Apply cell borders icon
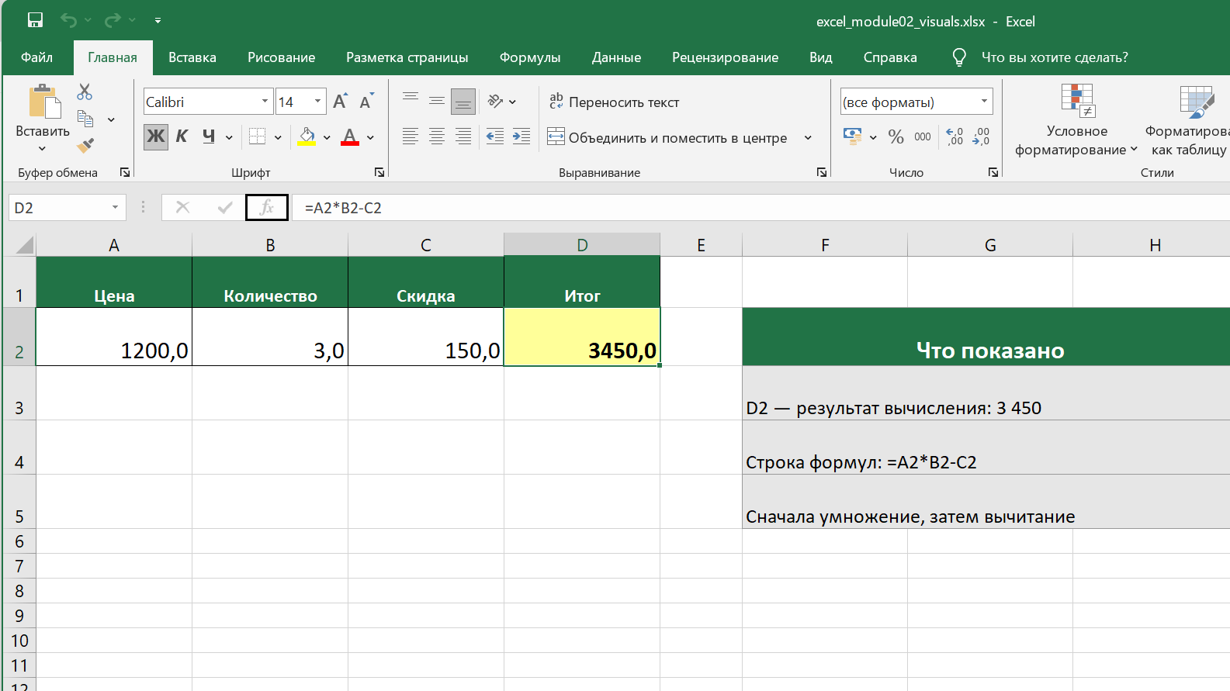1230x691 pixels. 257,137
